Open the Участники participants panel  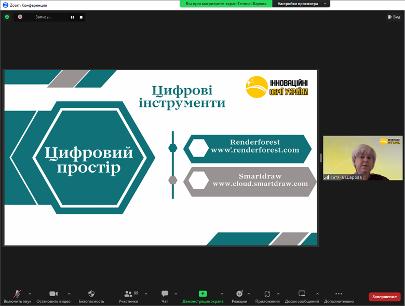[x=128, y=296]
